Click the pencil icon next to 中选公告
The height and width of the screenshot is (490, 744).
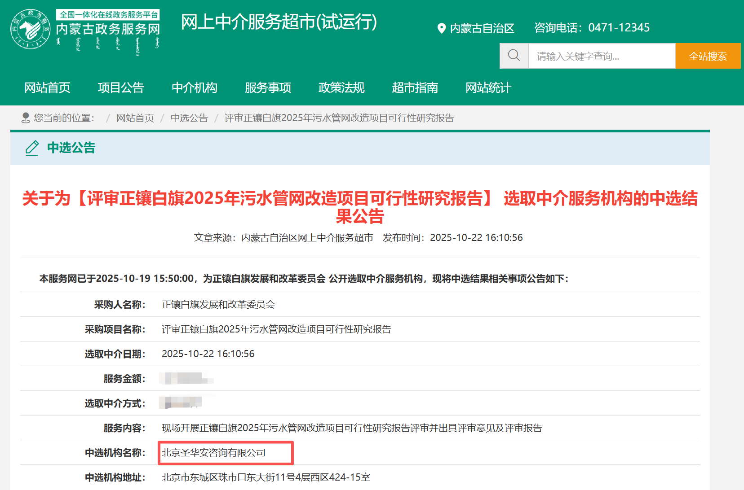pyautogui.click(x=31, y=148)
